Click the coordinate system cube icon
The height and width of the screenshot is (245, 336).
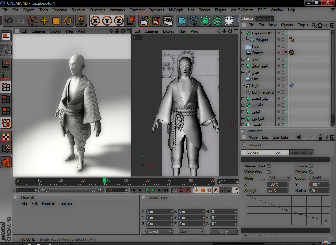pos(131,21)
